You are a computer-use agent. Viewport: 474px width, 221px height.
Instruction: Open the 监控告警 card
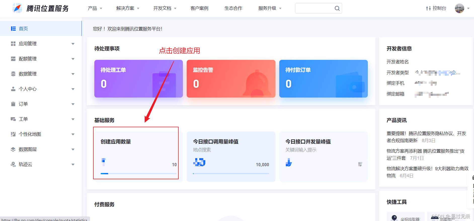click(x=231, y=79)
